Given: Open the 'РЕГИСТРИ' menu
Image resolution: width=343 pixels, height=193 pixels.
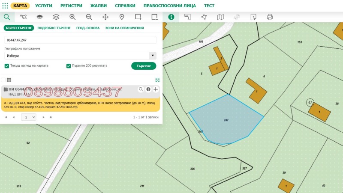Looking at the screenshot, I should pyautogui.click(x=72, y=6).
